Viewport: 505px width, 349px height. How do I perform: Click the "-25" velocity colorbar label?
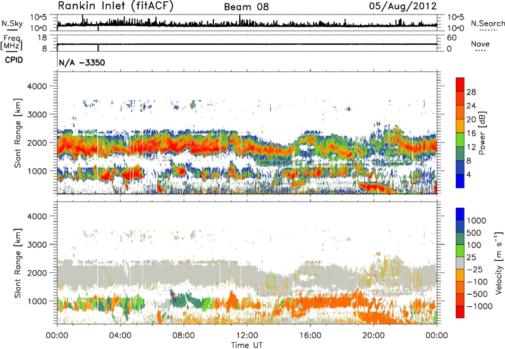(x=475, y=270)
